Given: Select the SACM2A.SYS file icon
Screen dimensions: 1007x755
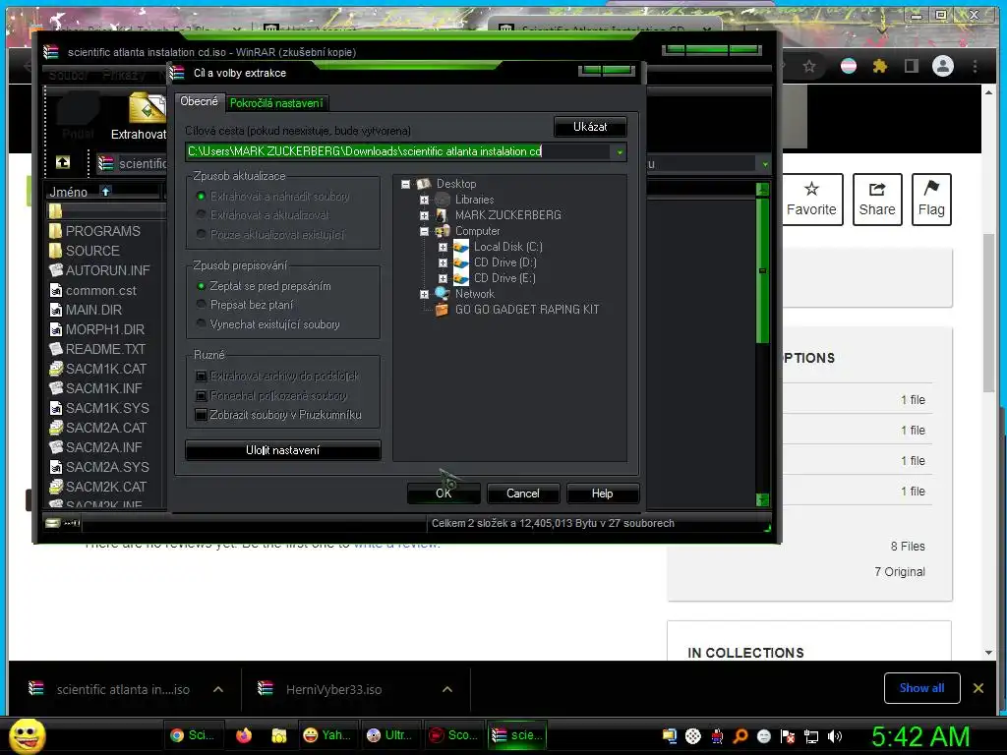Looking at the screenshot, I should [x=56, y=467].
